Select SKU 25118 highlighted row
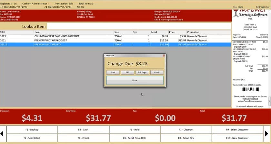This screenshot has height=144, width=271. click(x=115, y=45)
